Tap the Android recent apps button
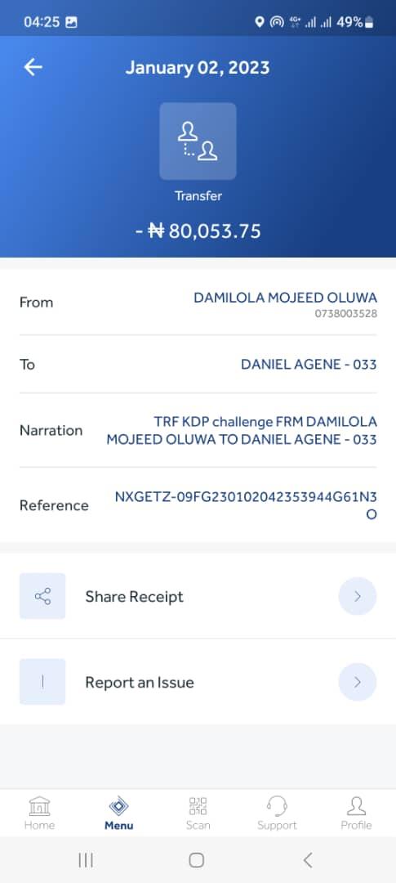Image resolution: width=396 pixels, height=883 pixels. click(86, 860)
